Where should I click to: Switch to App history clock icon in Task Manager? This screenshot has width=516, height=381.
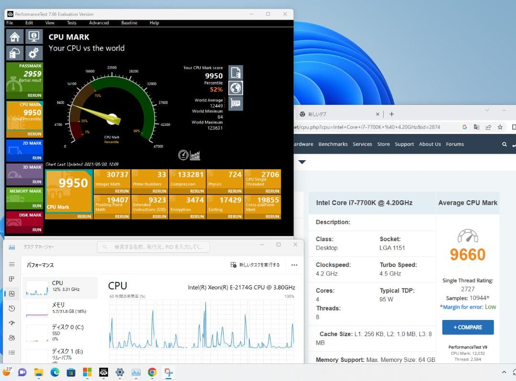(11, 309)
